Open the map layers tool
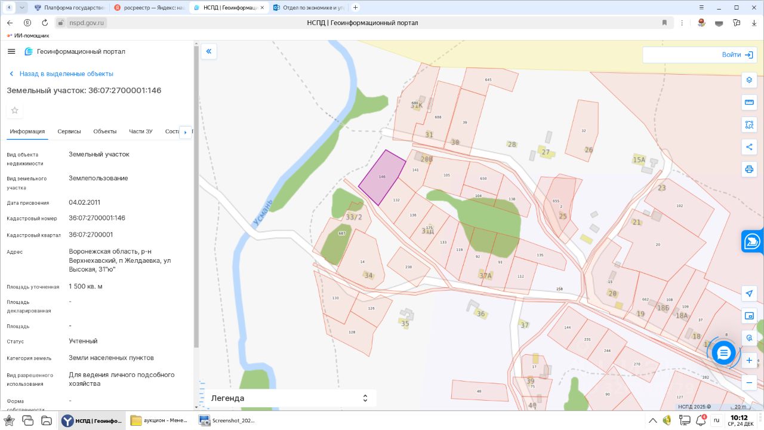Image resolution: width=764 pixels, height=430 pixels. 749,80
